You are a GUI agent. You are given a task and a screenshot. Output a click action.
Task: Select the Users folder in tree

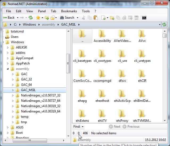pyautogui.click(x=15, y=37)
